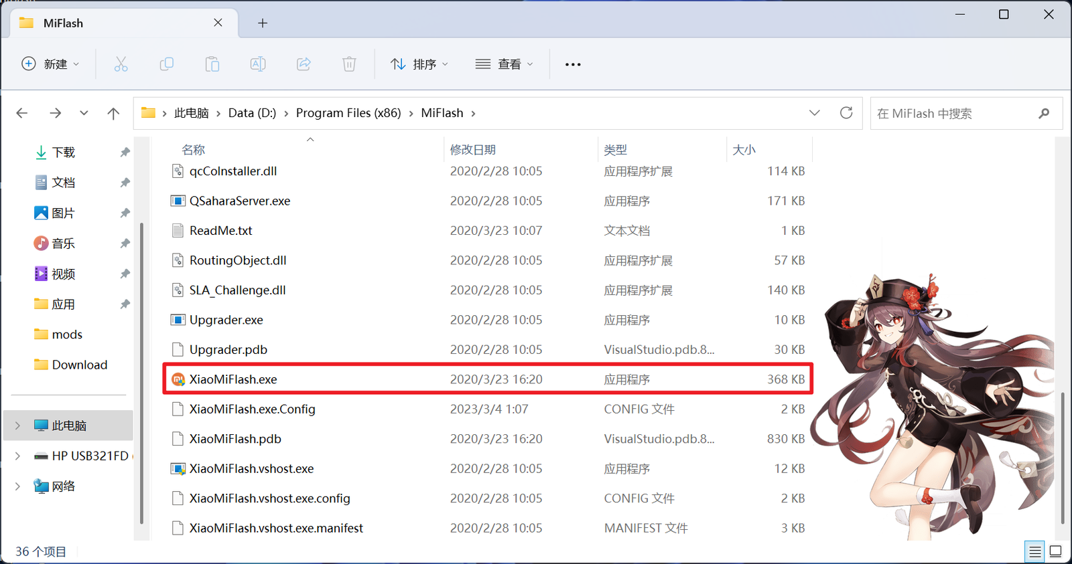
Task: Select Upgrader.pdb file name
Action: 228,350
